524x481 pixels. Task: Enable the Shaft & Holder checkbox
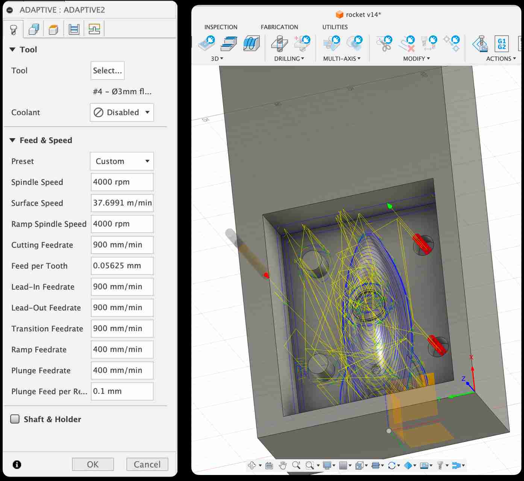(15, 419)
